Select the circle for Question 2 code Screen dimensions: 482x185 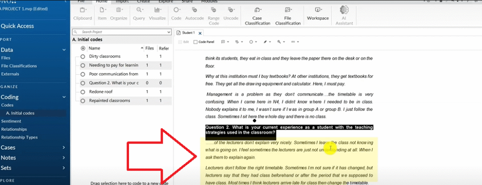[x=82, y=83]
